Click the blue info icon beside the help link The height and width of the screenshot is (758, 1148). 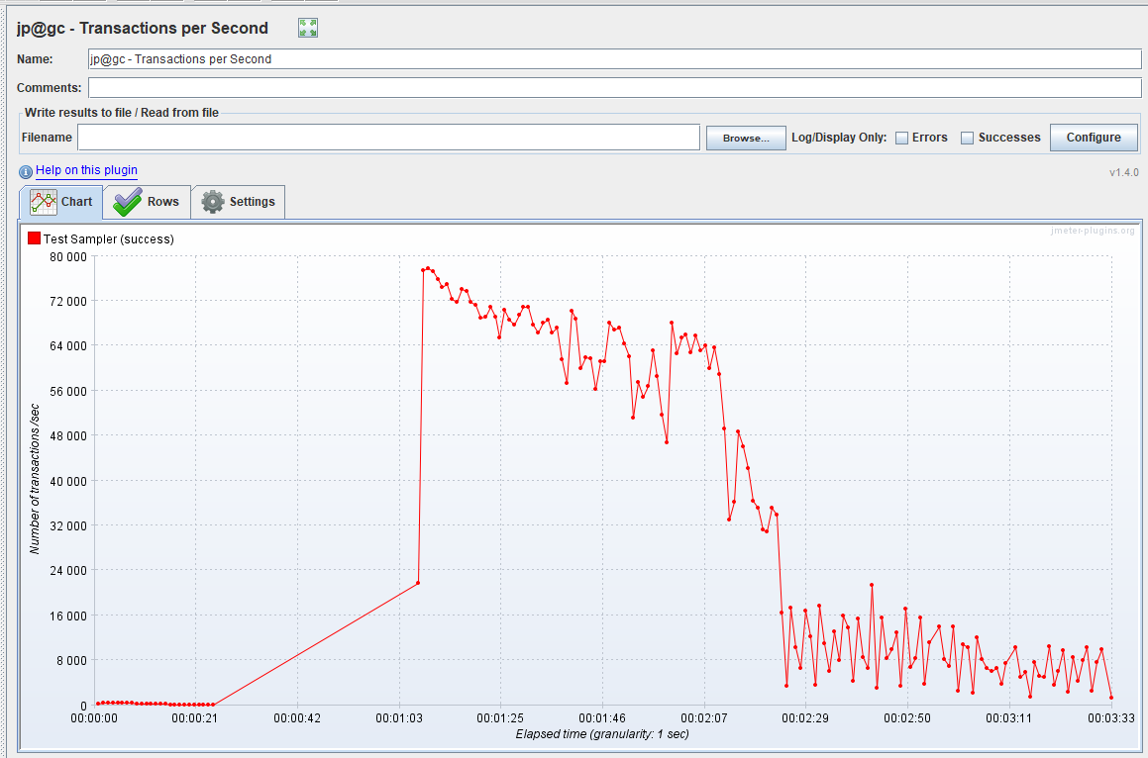(26, 172)
